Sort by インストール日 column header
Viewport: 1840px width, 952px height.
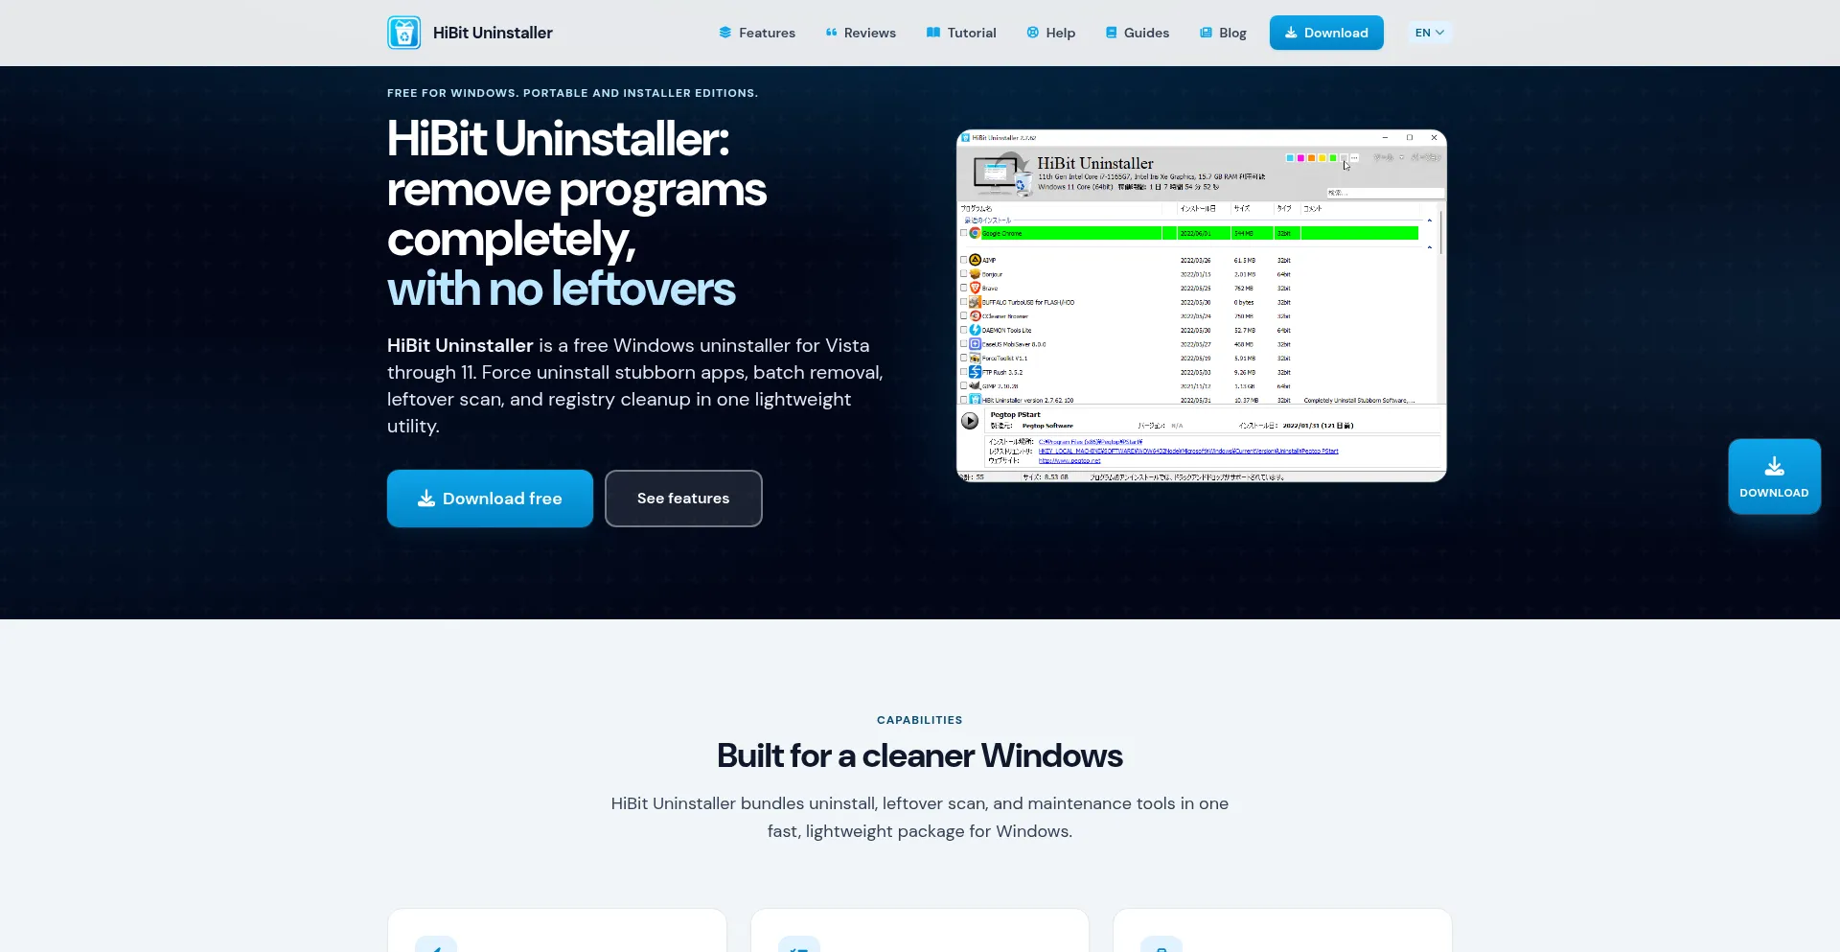(x=1198, y=208)
